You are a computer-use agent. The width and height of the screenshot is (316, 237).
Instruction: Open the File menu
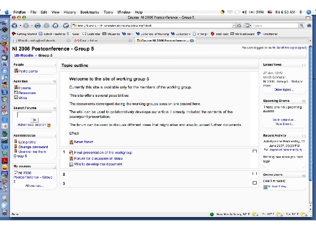[x=33, y=12]
